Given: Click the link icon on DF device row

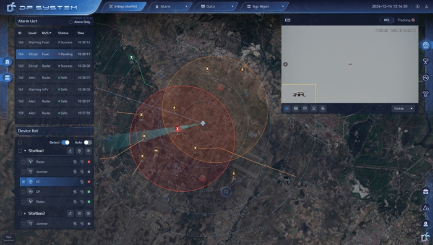Looking at the screenshot, I should click(75, 192).
